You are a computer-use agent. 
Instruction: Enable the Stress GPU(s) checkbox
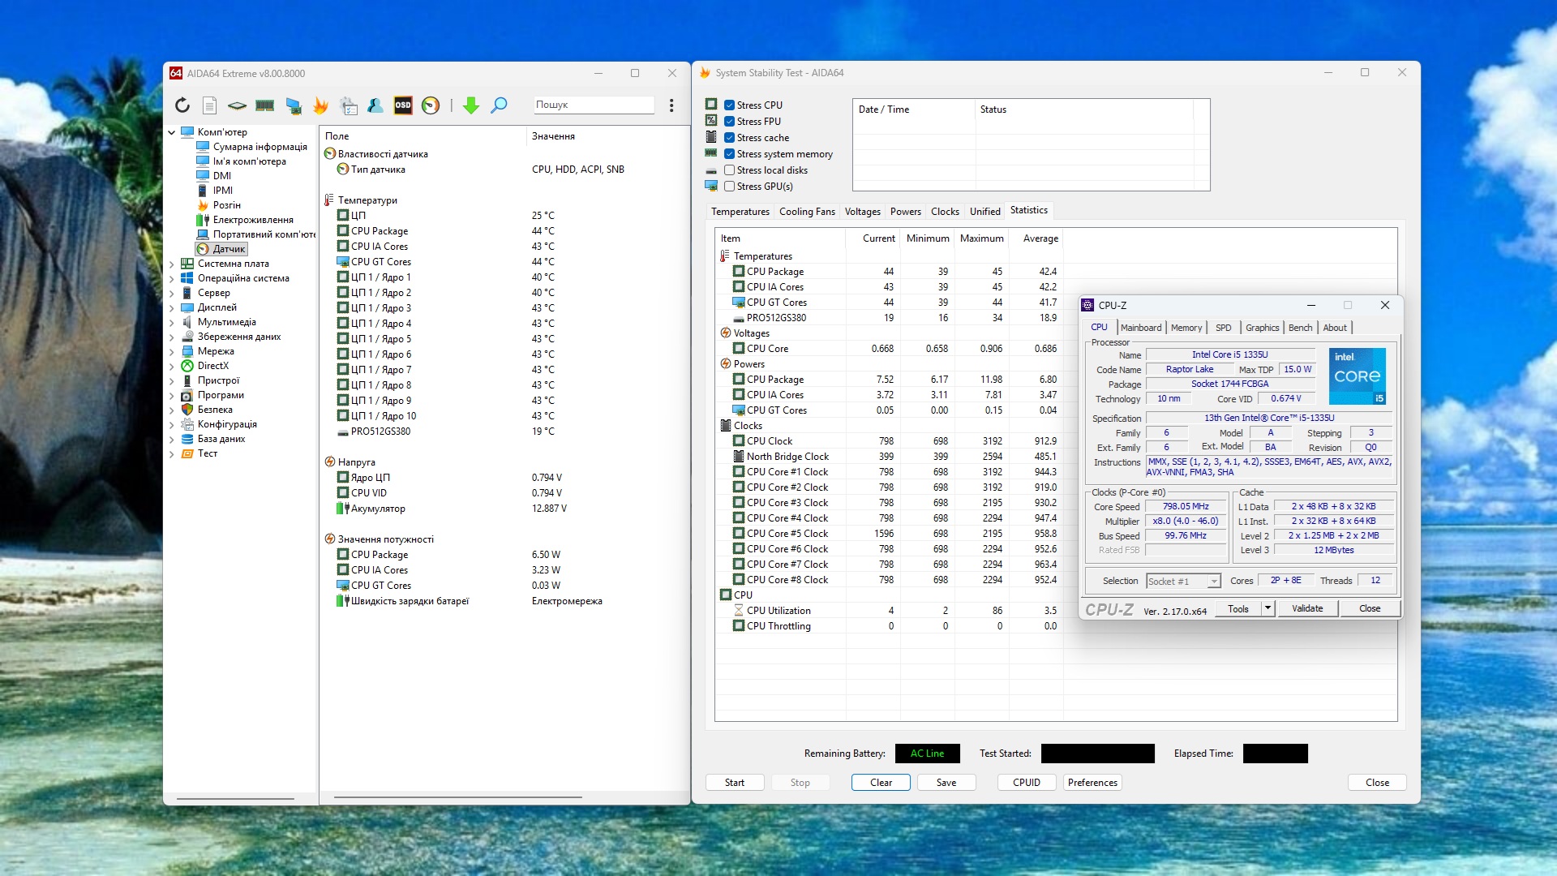[x=730, y=187]
